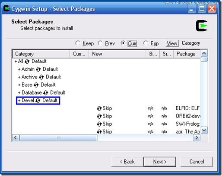Expand the Archive category
This screenshot has height=176, width=222.
(19, 77)
